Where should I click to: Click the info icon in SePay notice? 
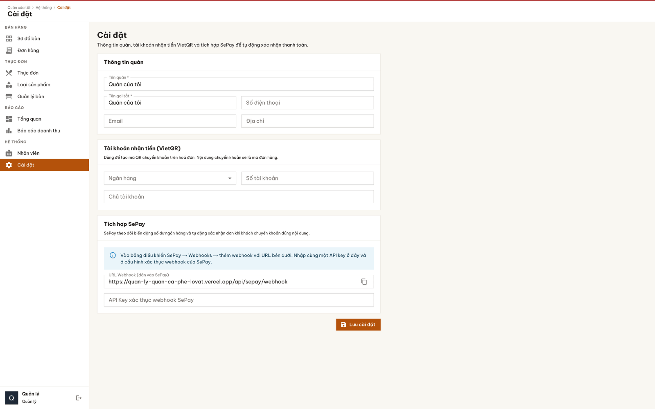coord(113,255)
